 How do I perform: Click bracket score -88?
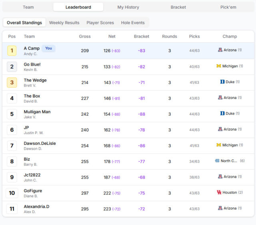(x=141, y=114)
